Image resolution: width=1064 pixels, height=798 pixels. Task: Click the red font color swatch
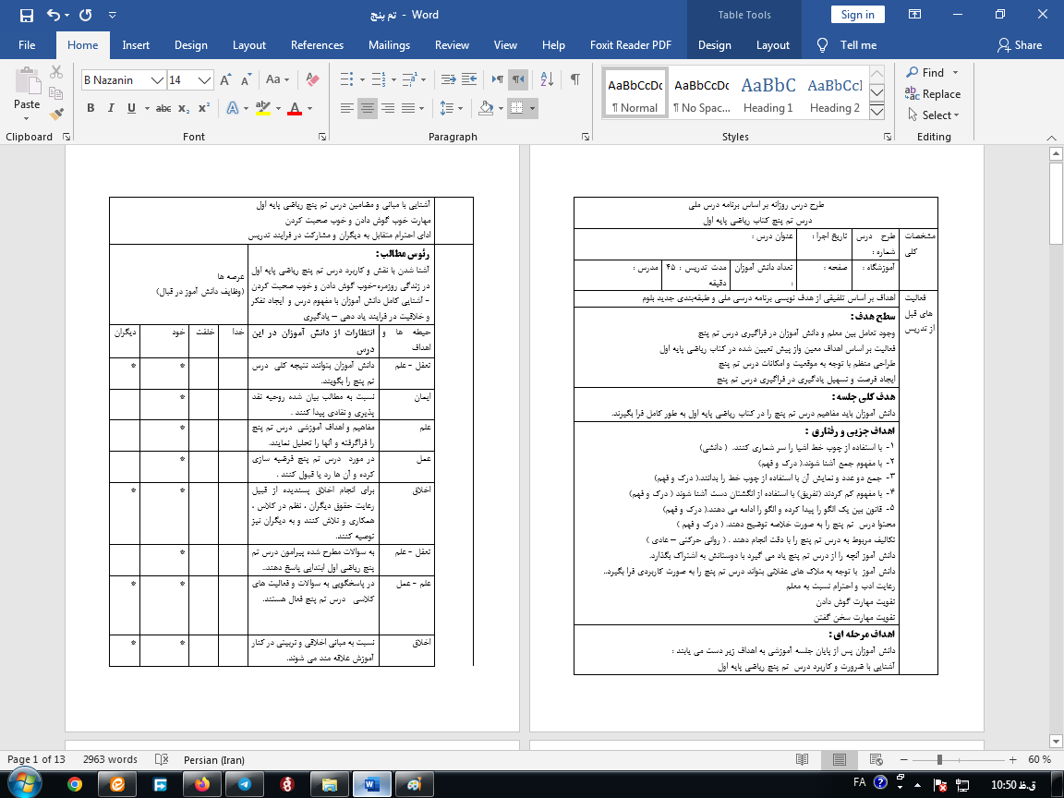click(295, 108)
